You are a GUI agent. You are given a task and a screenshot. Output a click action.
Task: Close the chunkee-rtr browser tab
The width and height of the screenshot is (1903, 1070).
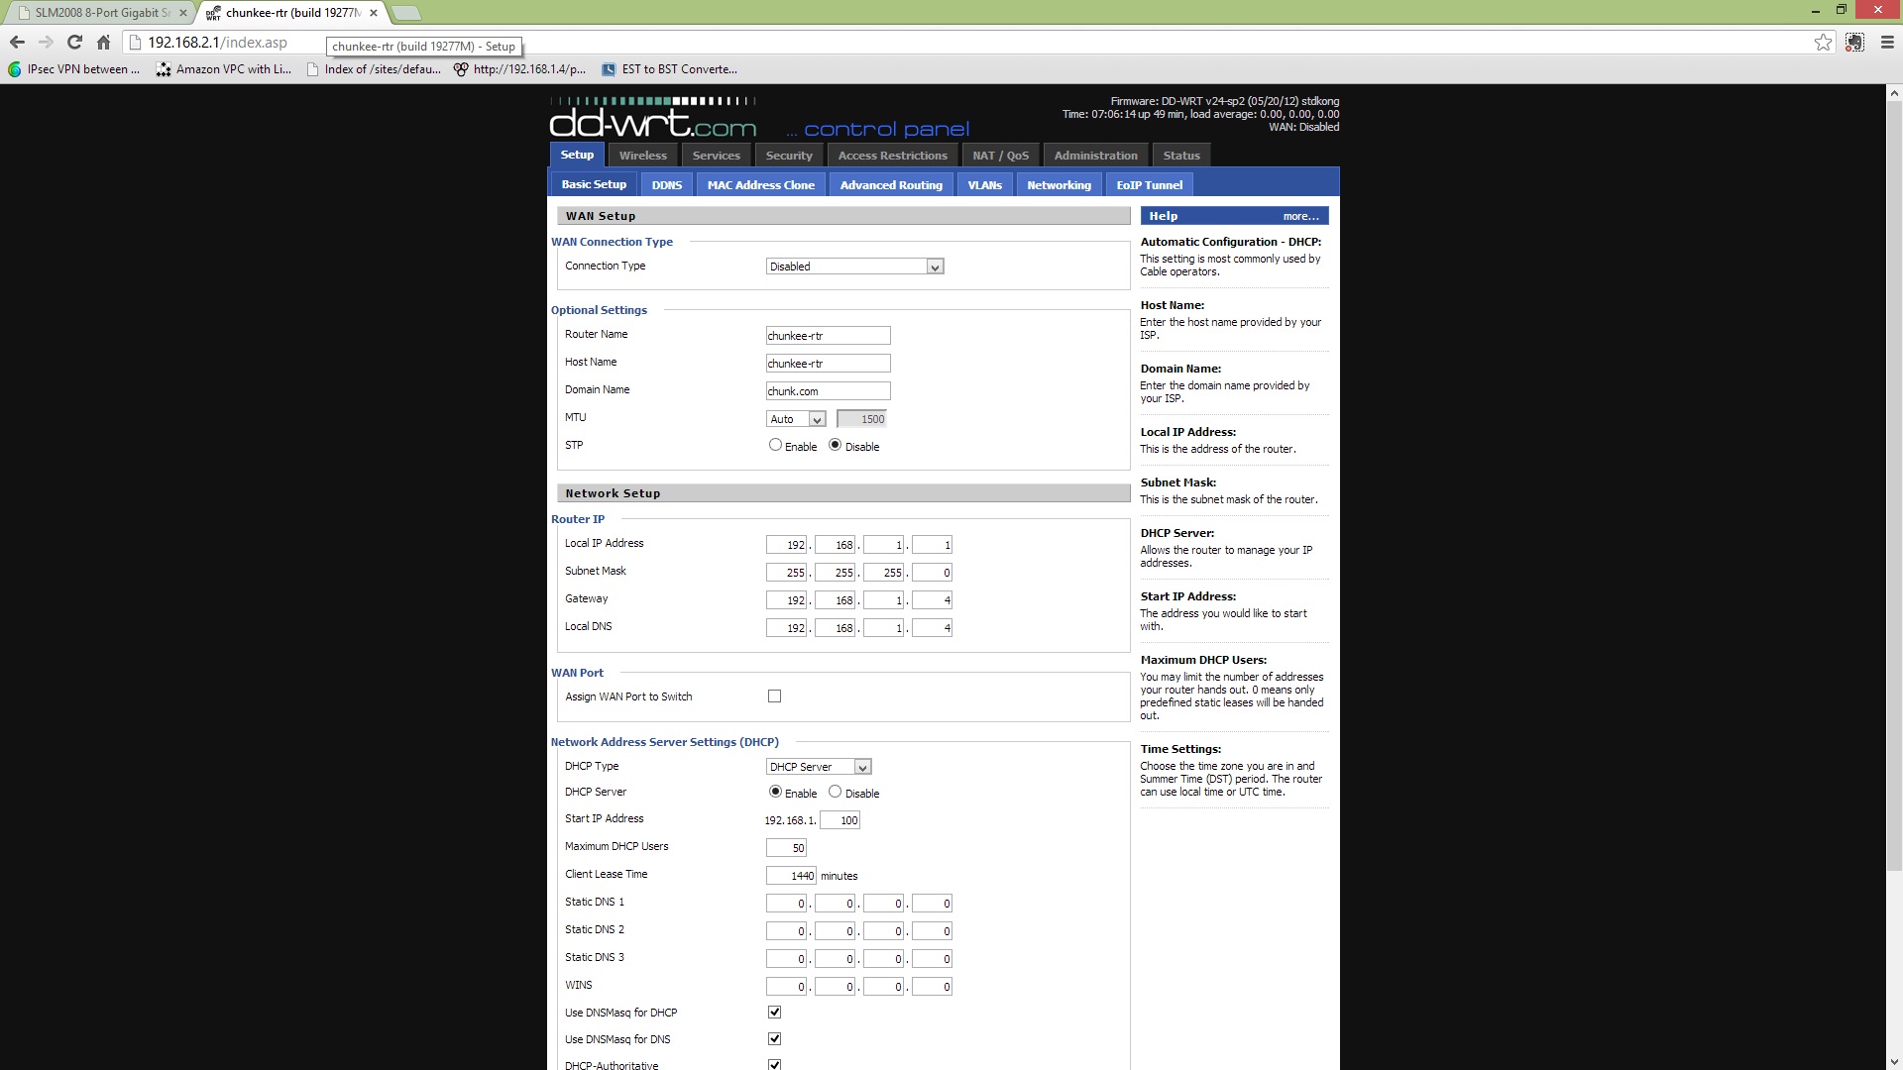(x=374, y=13)
